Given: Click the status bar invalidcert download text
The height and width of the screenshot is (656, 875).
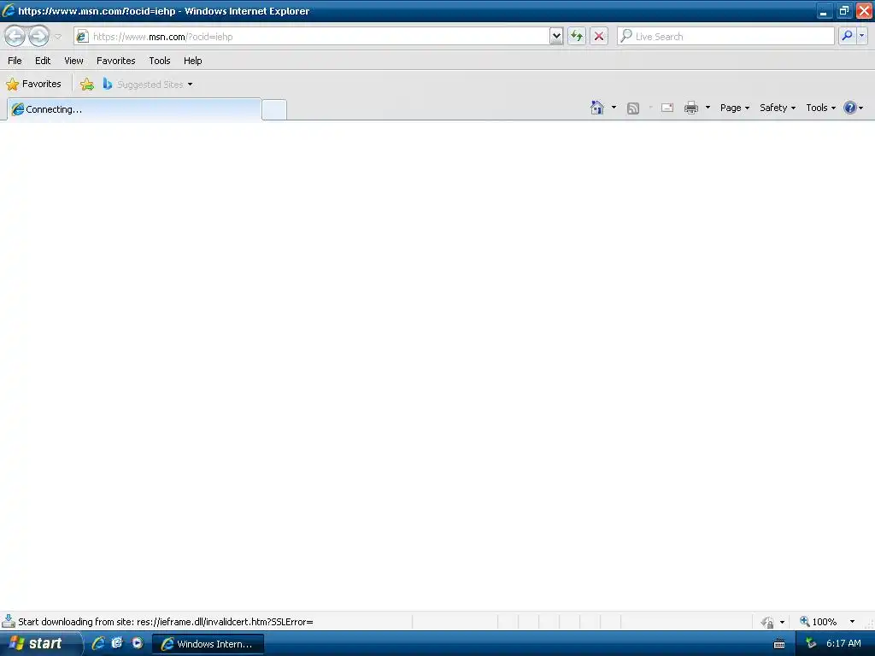Looking at the screenshot, I should (x=166, y=622).
